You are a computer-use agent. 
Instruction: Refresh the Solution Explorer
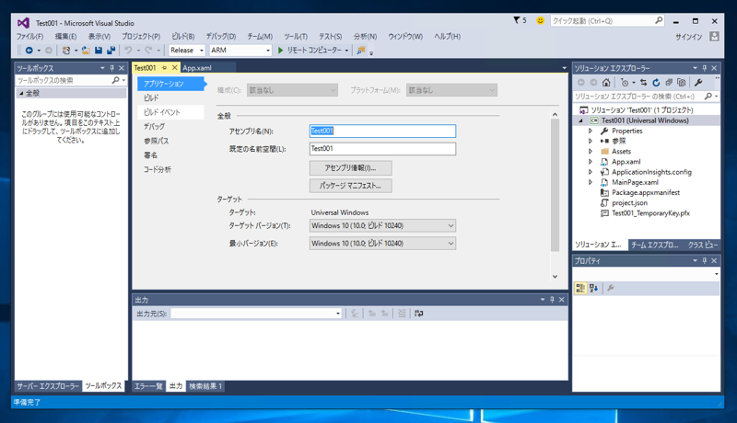(656, 83)
